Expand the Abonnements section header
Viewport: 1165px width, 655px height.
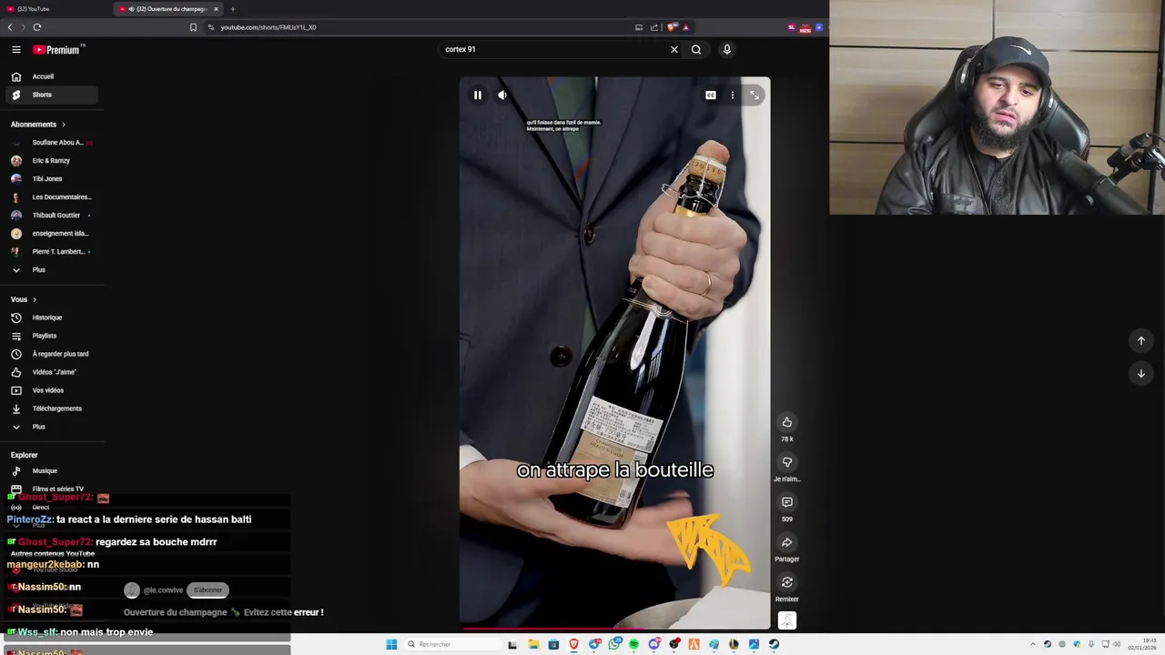tap(38, 124)
